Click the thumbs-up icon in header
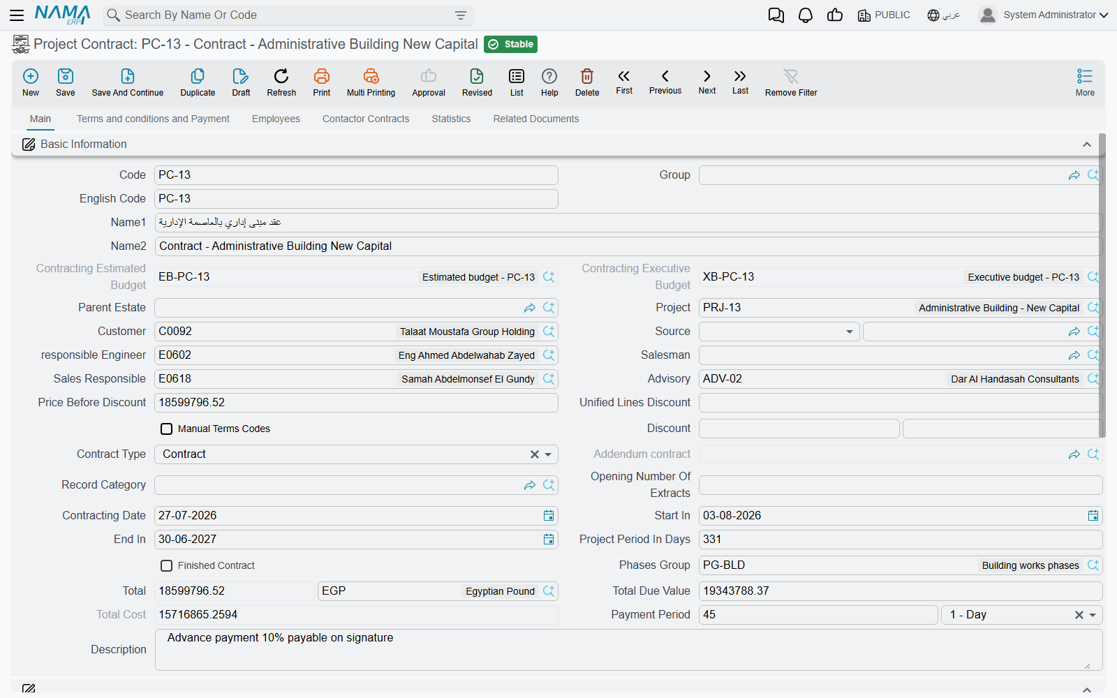 tap(835, 15)
